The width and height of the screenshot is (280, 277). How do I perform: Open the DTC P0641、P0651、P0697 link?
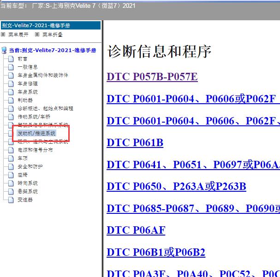(193, 165)
